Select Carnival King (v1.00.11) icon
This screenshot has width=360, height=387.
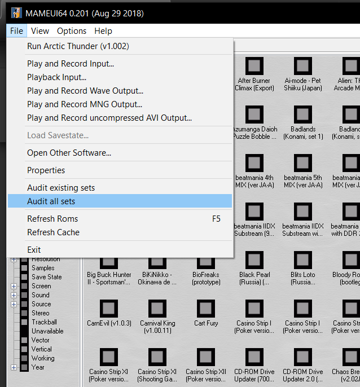click(157, 309)
